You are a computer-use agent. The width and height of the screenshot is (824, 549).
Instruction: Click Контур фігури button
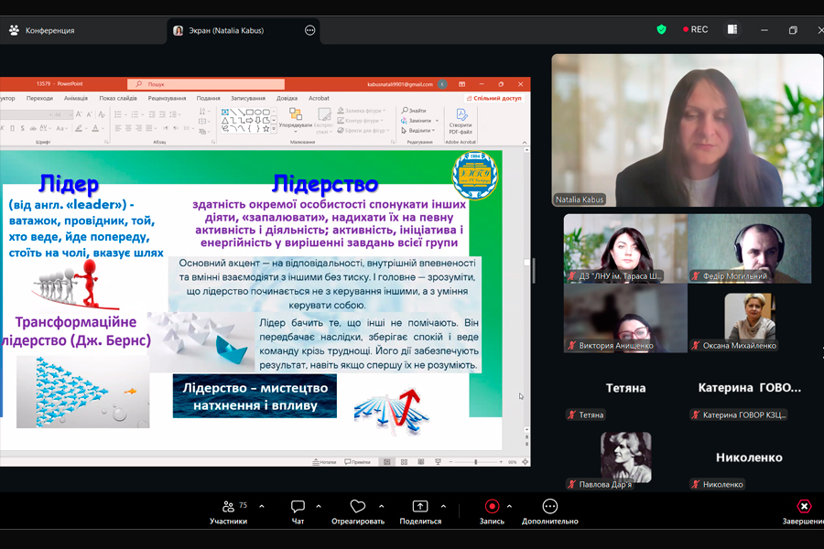coord(359,120)
